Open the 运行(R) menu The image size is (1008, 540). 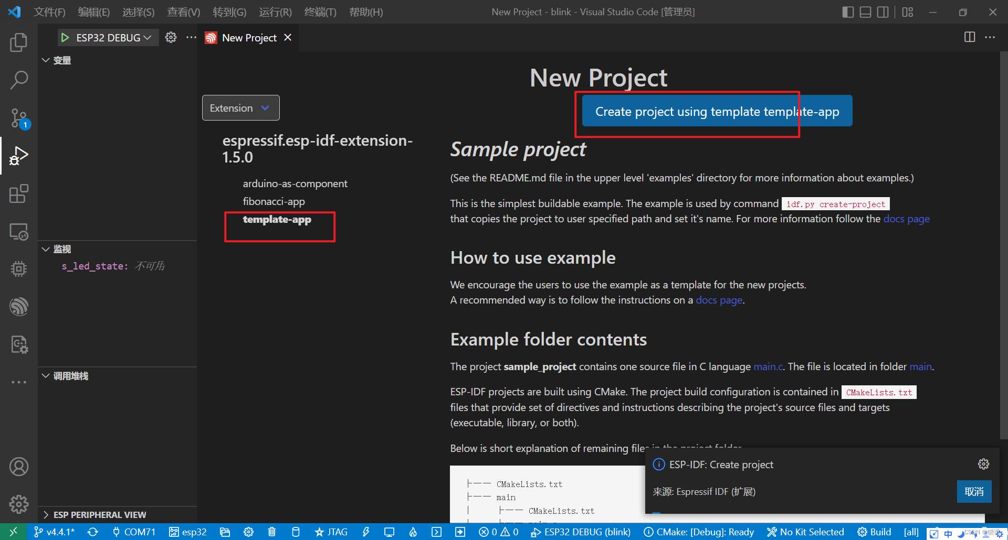point(275,12)
